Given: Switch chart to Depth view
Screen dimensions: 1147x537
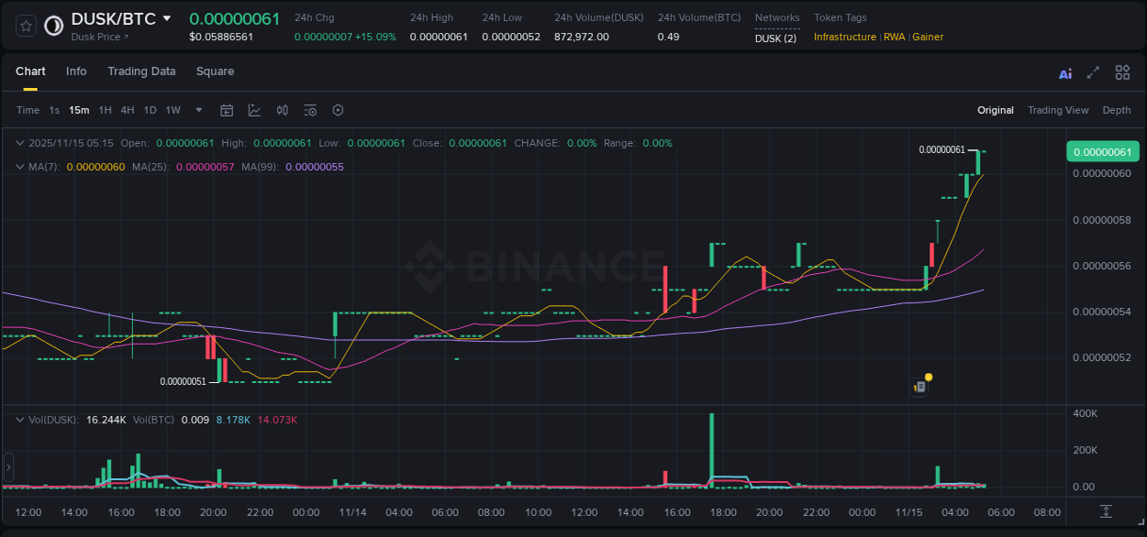Looking at the screenshot, I should tap(1116, 110).
